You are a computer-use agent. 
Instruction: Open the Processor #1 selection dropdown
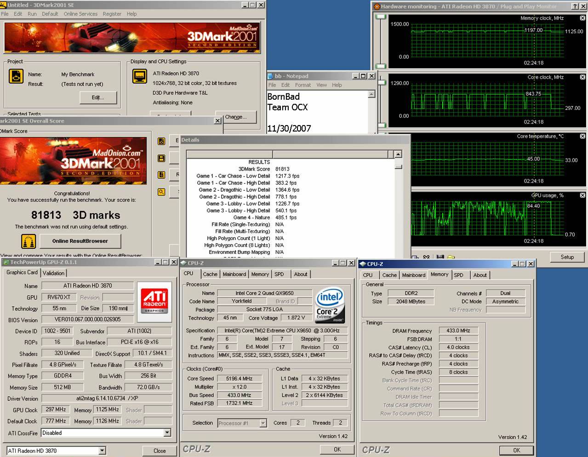[263, 423]
